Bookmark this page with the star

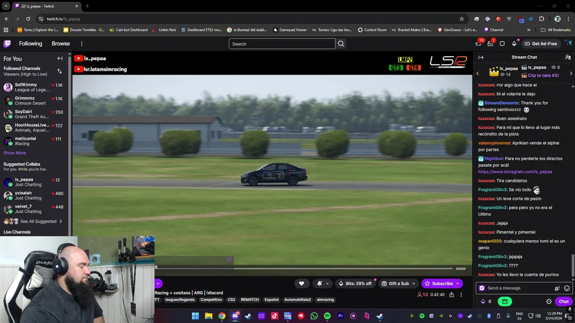461,19
